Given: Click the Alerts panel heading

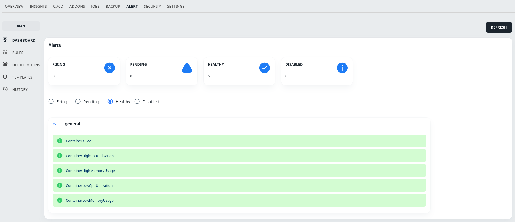Looking at the screenshot, I should point(55,45).
